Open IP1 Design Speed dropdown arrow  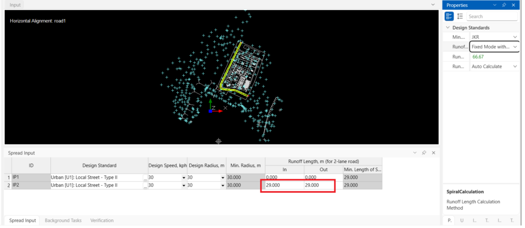click(184, 178)
